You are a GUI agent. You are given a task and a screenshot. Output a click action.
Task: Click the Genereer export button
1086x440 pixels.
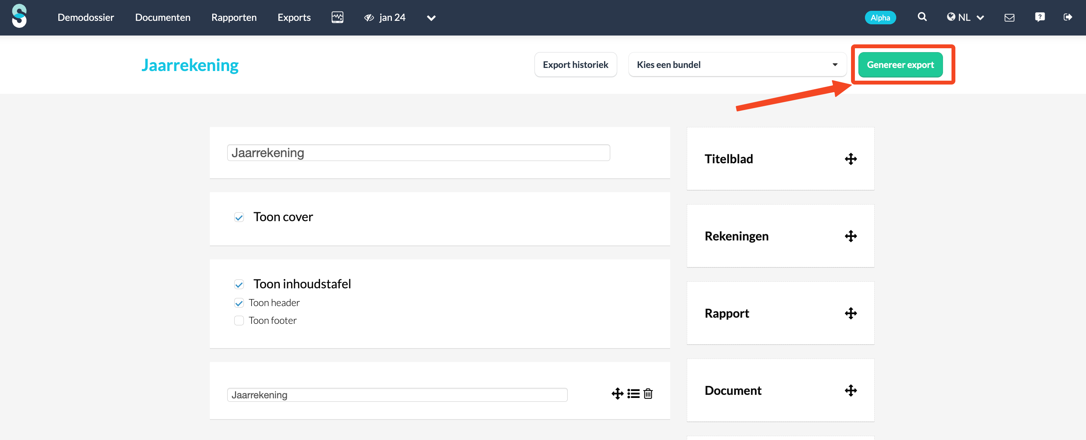pyautogui.click(x=900, y=65)
